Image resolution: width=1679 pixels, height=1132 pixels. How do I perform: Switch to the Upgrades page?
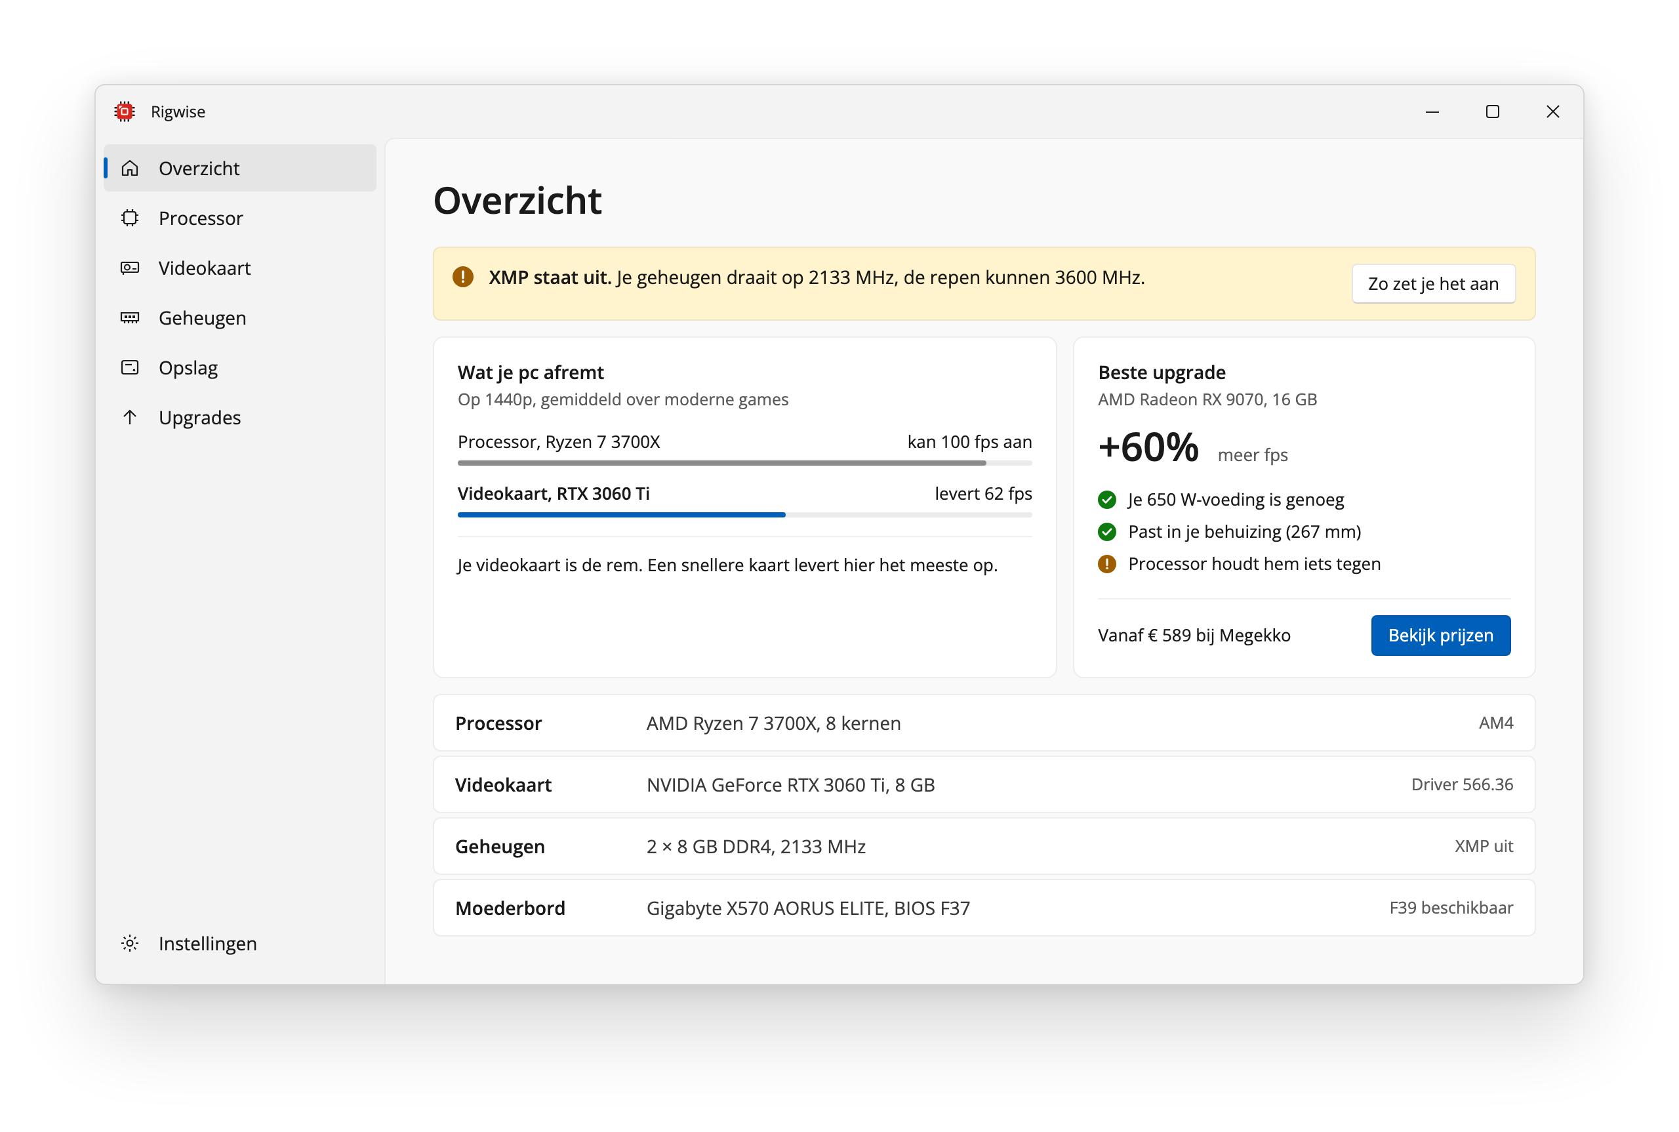coord(241,417)
